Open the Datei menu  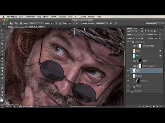[x=21, y=17]
